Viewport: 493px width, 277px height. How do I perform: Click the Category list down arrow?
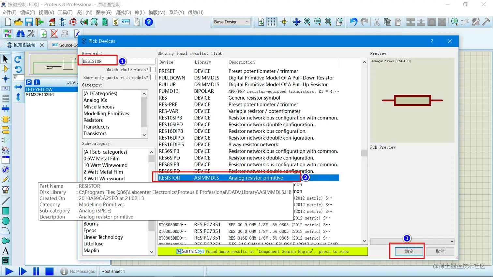click(144, 135)
